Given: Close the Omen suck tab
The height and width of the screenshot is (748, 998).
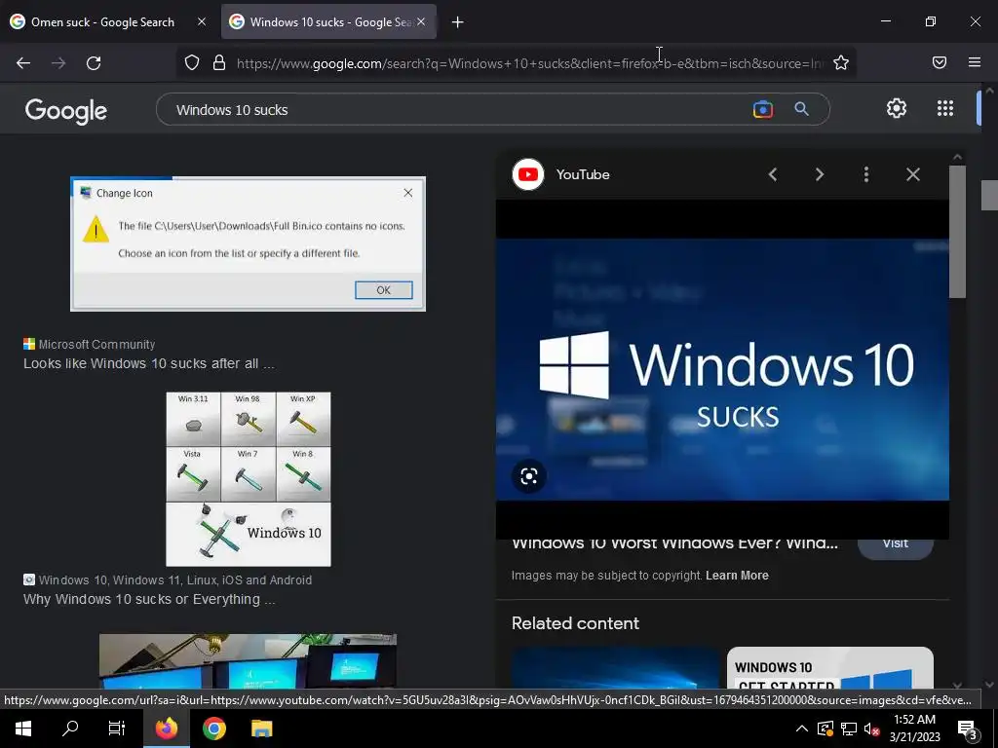Looking at the screenshot, I should (x=202, y=21).
